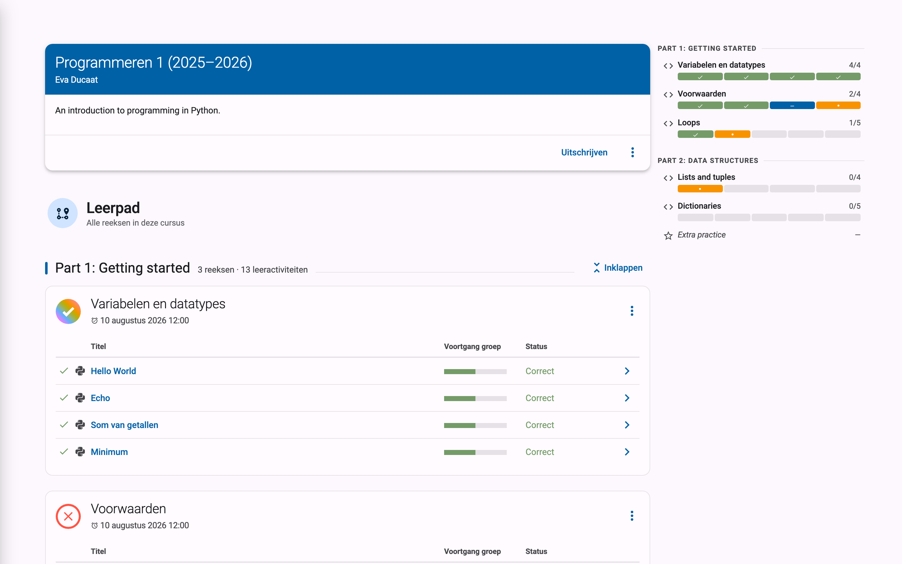
Task: Click the deadline clock icon under Variabelen en datatypes
Action: (95, 321)
